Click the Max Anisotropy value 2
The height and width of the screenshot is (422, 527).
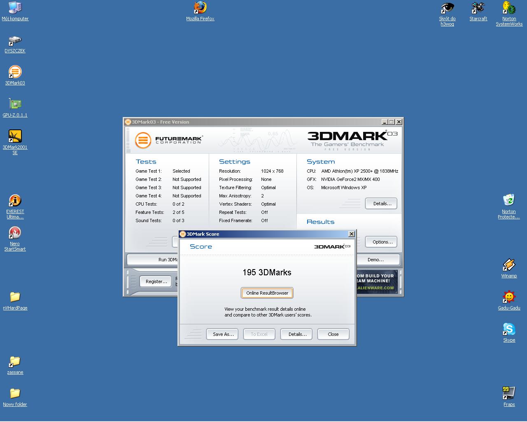click(262, 196)
